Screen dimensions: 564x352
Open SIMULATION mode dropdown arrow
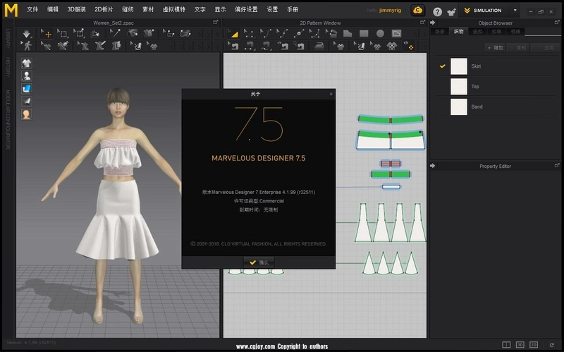point(515,11)
